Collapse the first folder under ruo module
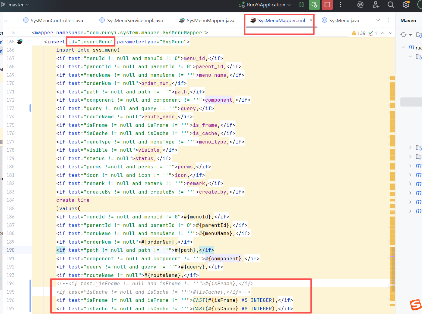This screenshot has height=314, width=422. point(410,56)
